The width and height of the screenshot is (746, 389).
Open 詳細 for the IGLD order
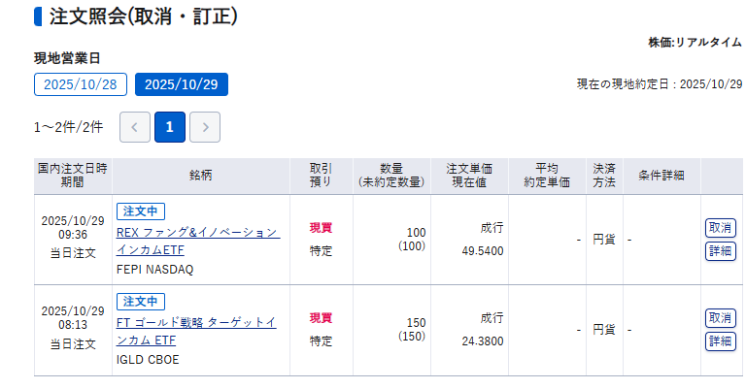click(x=720, y=341)
